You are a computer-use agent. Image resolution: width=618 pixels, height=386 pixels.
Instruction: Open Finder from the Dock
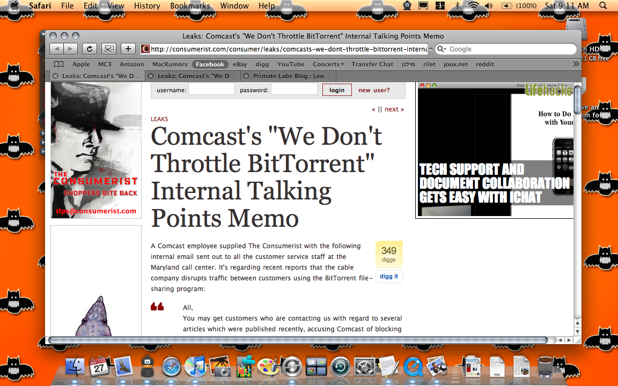75,367
